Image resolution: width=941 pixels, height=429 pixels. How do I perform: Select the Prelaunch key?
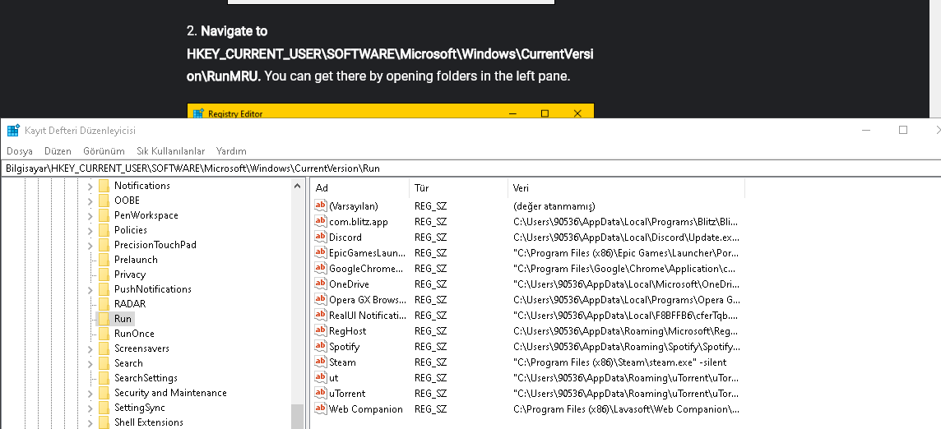(136, 259)
